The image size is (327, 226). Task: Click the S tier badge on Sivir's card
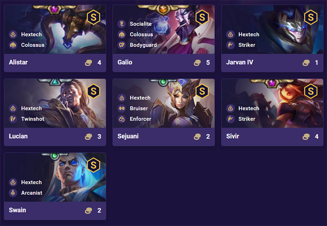click(x=311, y=90)
